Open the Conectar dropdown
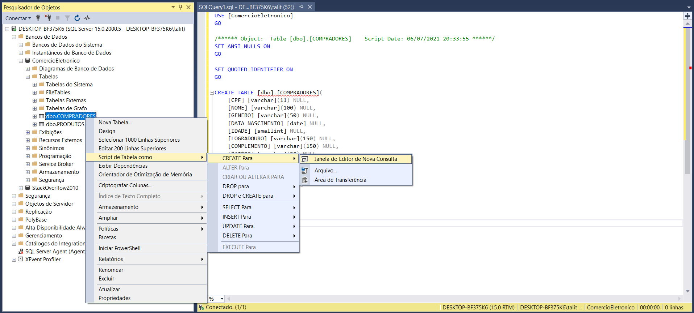The width and height of the screenshot is (694, 313). click(x=18, y=18)
